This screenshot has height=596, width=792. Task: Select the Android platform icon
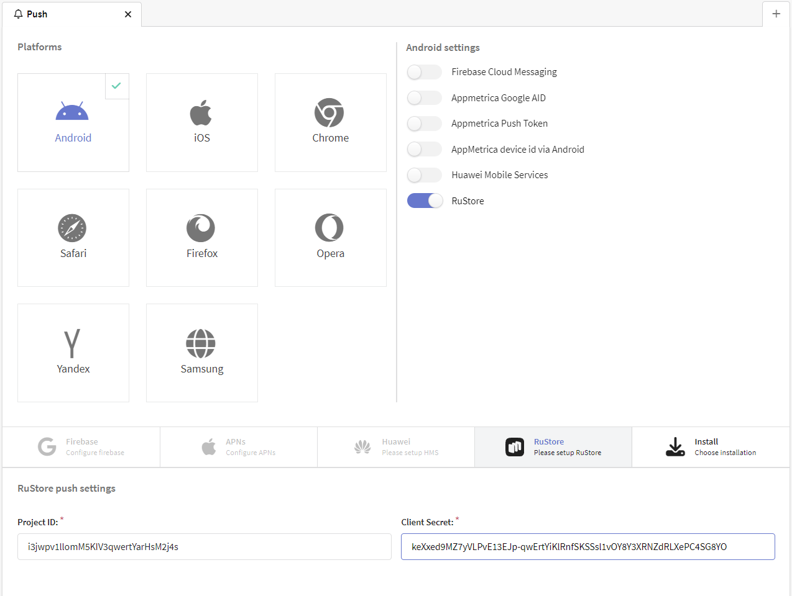point(72,111)
